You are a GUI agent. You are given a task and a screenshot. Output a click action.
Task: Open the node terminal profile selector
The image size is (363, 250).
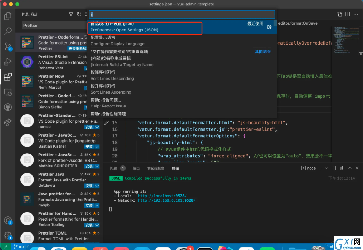[308, 168]
